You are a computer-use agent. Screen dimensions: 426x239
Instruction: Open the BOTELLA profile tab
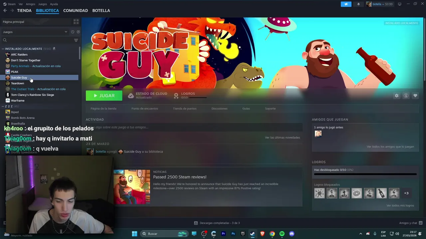101,11
